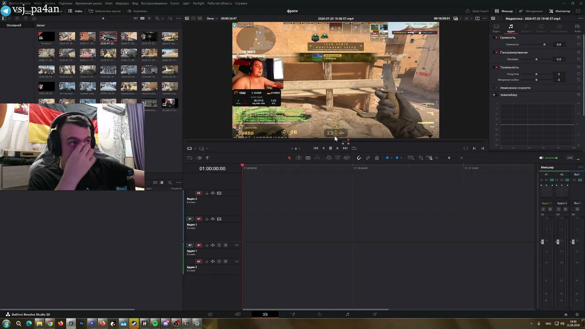
Task: Open the marker color dropdown arrow
Action: pos(401,158)
